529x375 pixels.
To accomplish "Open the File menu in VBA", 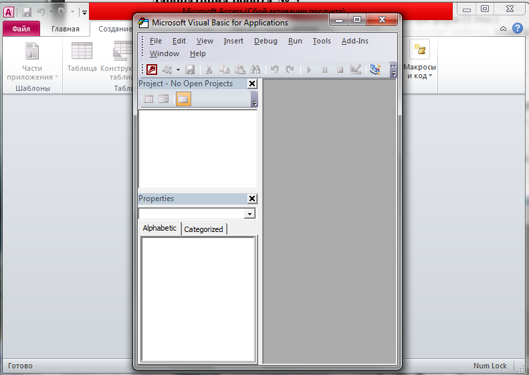I will [156, 41].
